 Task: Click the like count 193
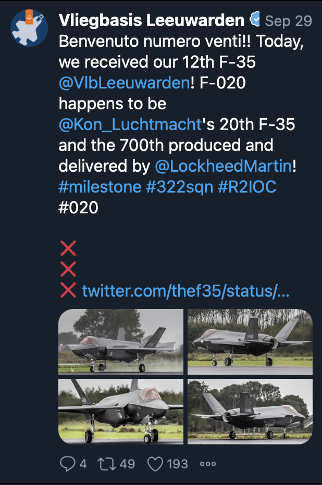pyautogui.click(x=177, y=464)
